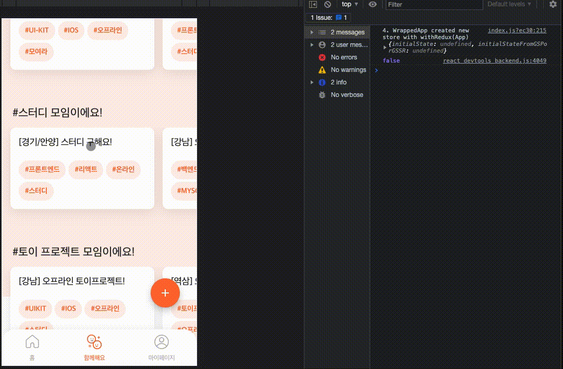Open index.js?ec30:215 source link
Screen dimensions: 563x369
(x=517, y=31)
